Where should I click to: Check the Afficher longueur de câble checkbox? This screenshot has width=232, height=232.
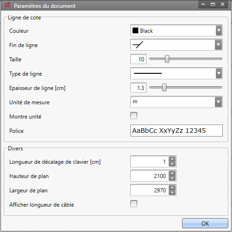(x=134, y=203)
